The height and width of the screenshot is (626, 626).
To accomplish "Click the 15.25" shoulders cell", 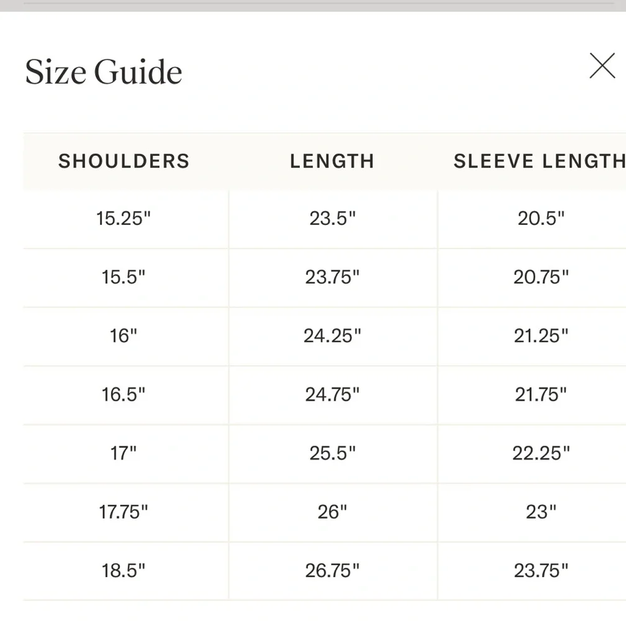I will coord(124,218).
